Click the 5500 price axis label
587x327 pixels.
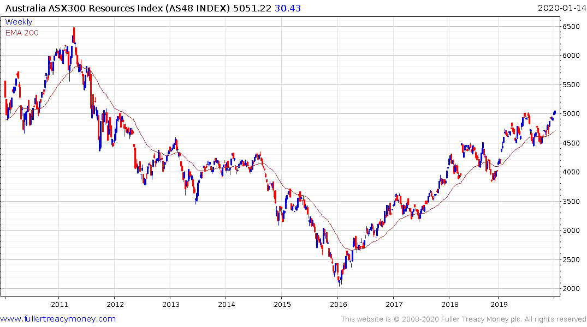point(571,85)
